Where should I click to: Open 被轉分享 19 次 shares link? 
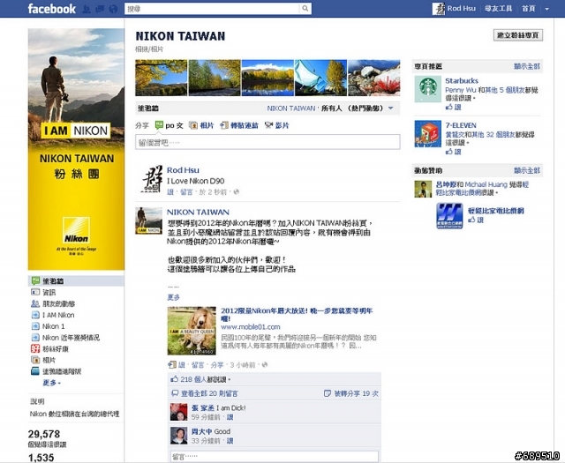[x=356, y=393]
